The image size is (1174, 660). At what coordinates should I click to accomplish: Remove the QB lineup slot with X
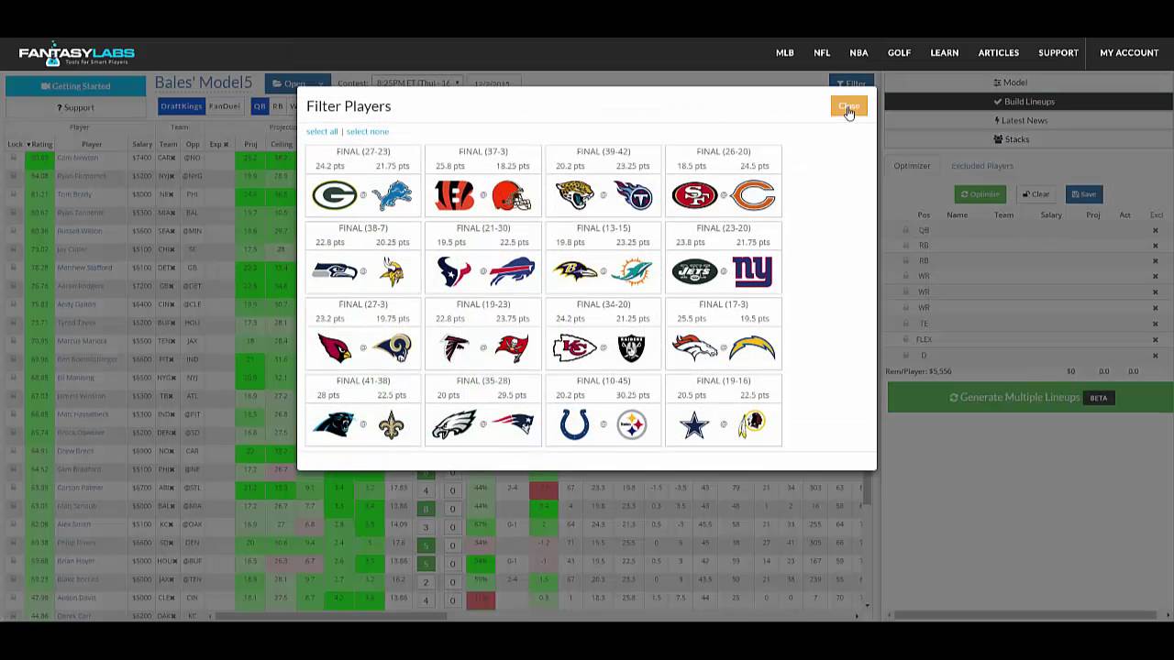coord(1155,230)
